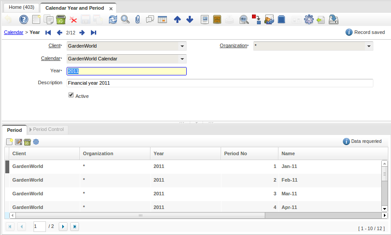Screen dimensions: 391x235
Task: Click the horizontal scrollbar in Period grid
Action: (140, 216)
